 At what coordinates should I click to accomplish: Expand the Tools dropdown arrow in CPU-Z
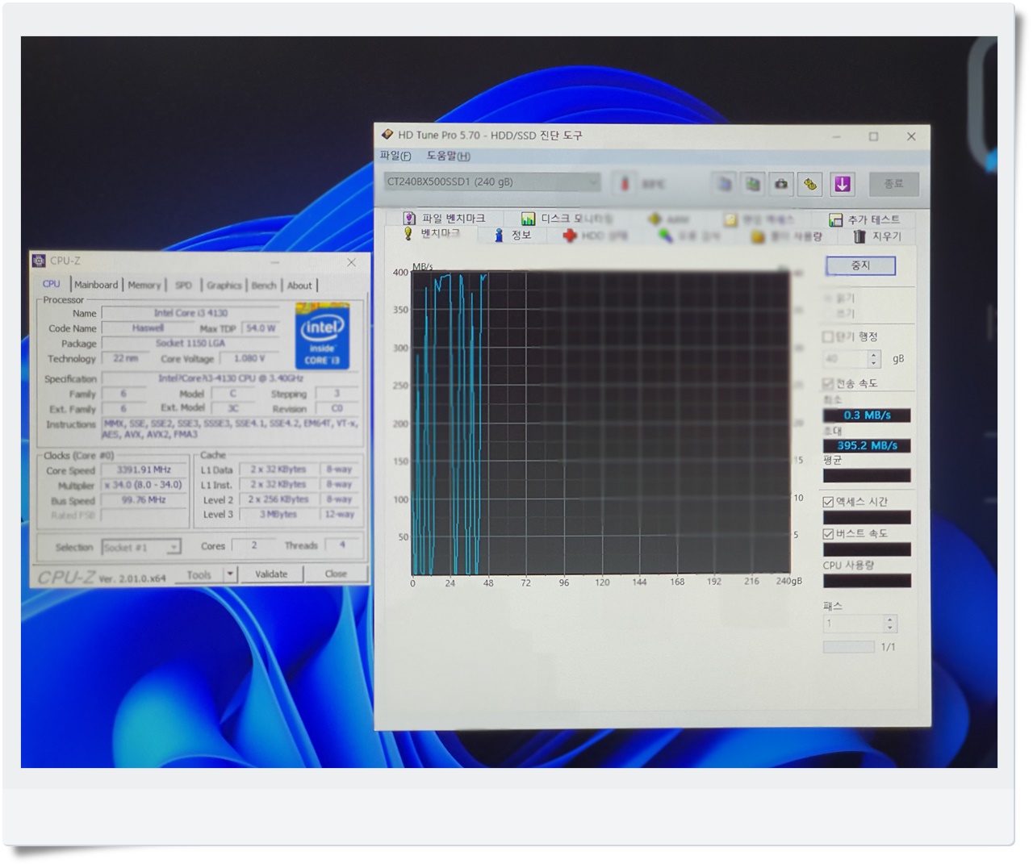(x=230, y=574)
